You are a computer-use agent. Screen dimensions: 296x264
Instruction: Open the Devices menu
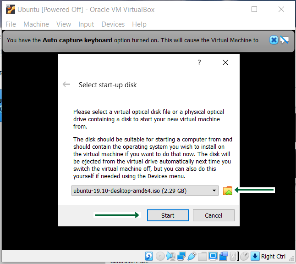click(x=113, y=24)
